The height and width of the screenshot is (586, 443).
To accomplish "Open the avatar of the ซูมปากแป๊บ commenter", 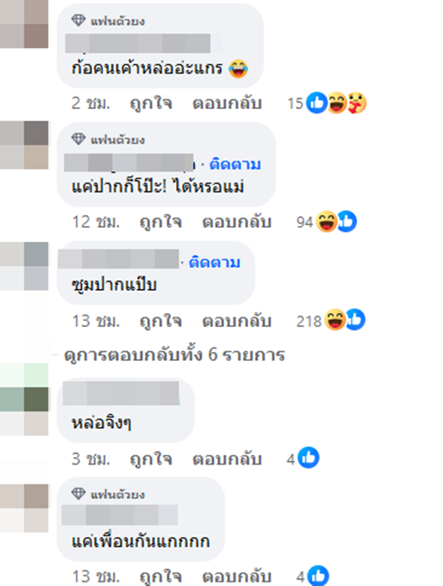I will pyautogui.click(x=24, y=266).
